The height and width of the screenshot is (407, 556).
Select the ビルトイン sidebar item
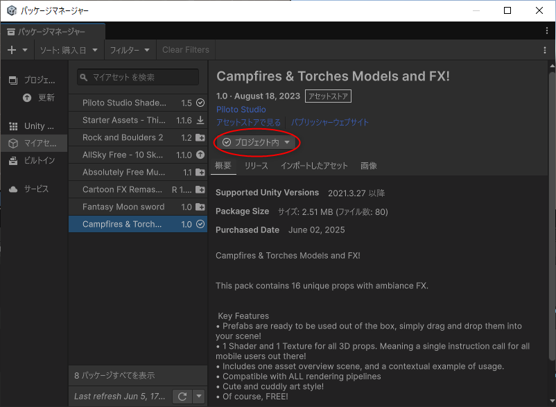[34, 161]
